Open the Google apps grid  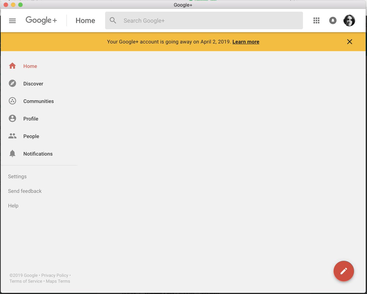[317, 20]
